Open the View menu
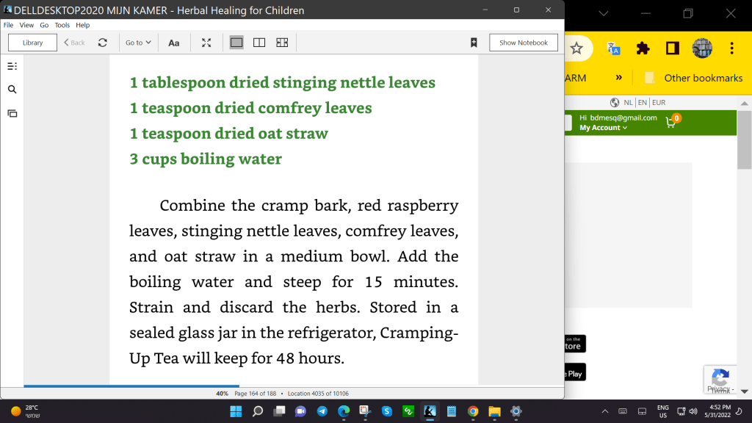 click(x=26, y=25)
